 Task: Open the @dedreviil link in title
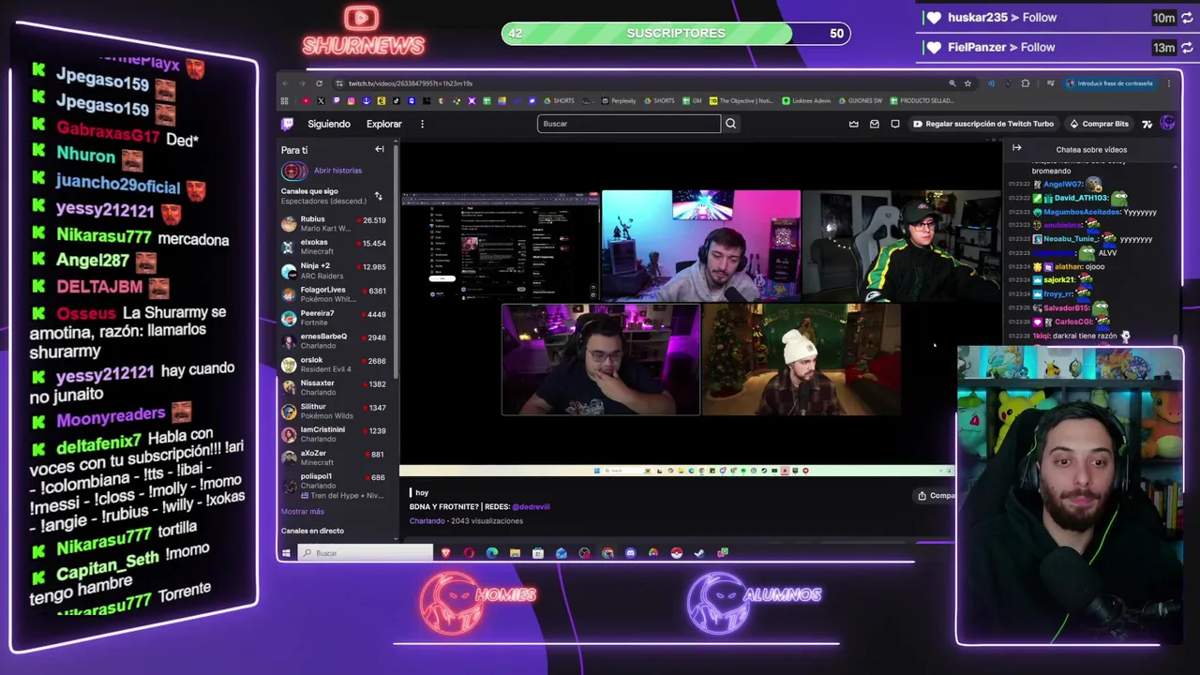coord(531,506)
